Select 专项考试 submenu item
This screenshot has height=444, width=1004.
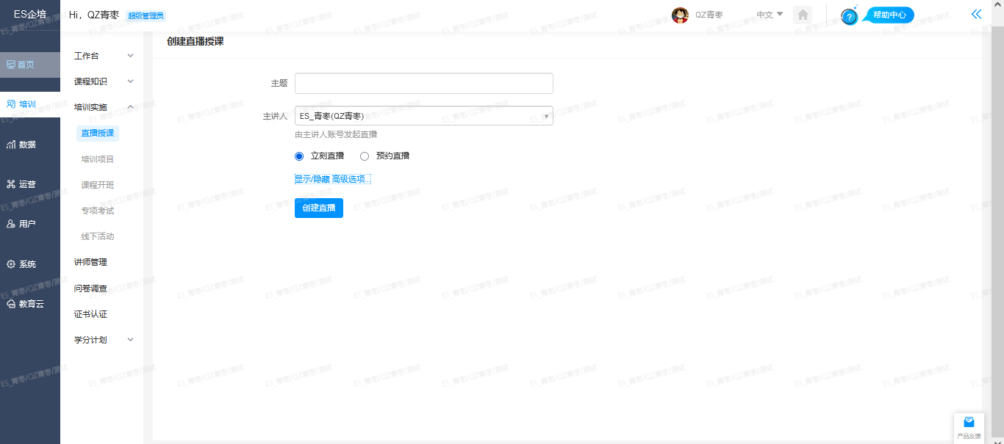pos(98,211)
